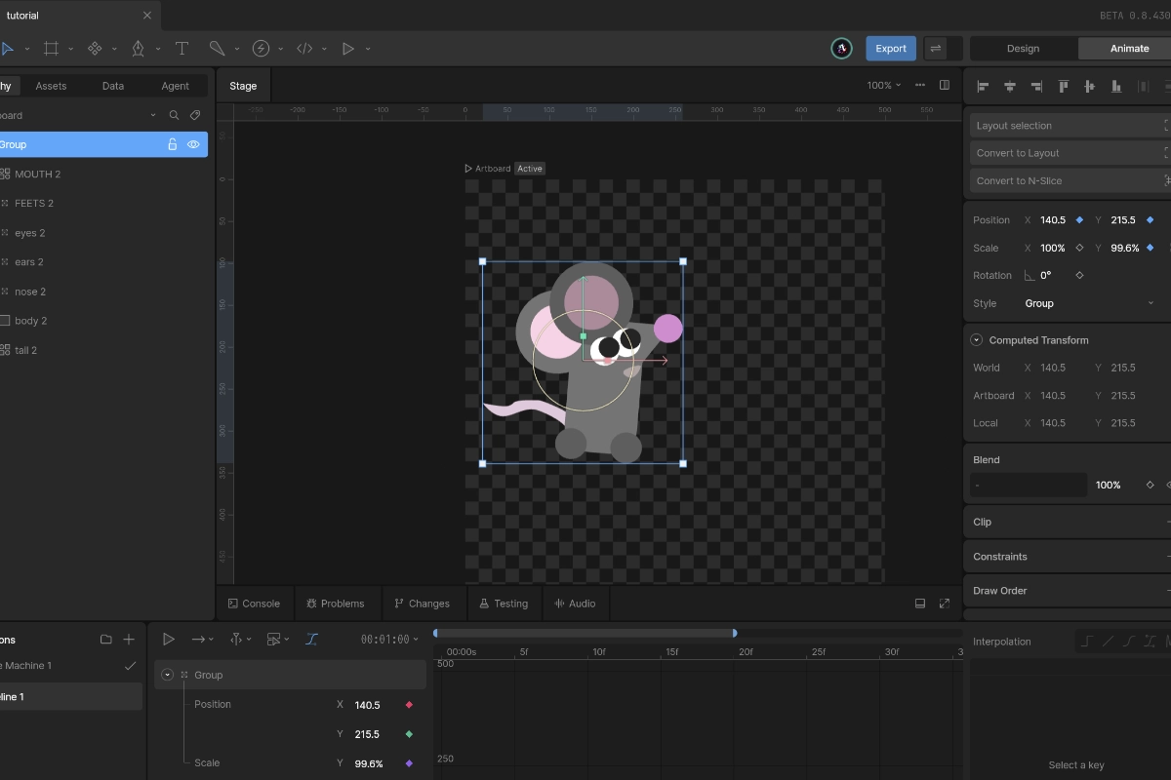Select the Pen tool in toolbar
The image size is (1171, 780).
138,49
